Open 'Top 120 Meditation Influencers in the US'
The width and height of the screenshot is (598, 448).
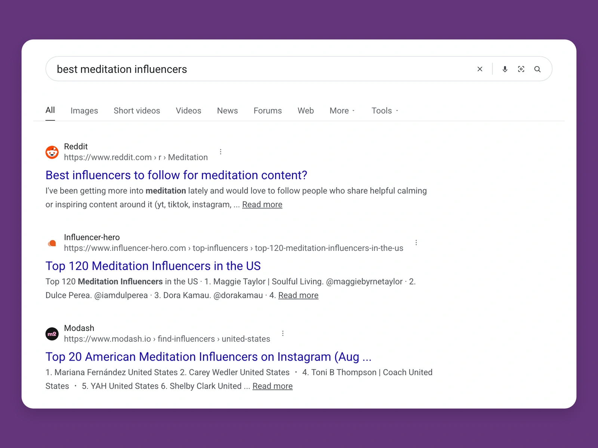[153, 266]
